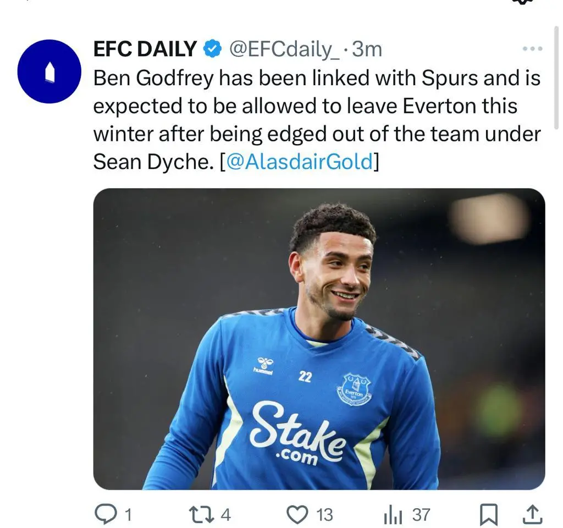Click the blue verified badge
This screenshot has width=563, height=528.
[x=212, y=50]
